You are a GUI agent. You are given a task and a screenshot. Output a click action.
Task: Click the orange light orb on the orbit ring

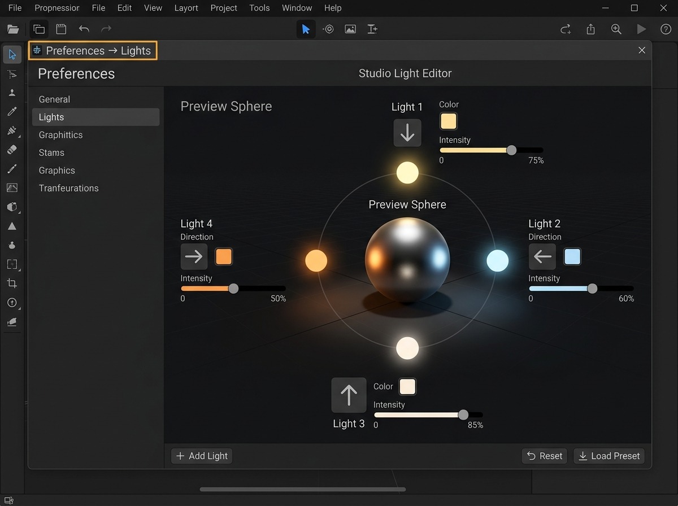click(x=316, y=261)
